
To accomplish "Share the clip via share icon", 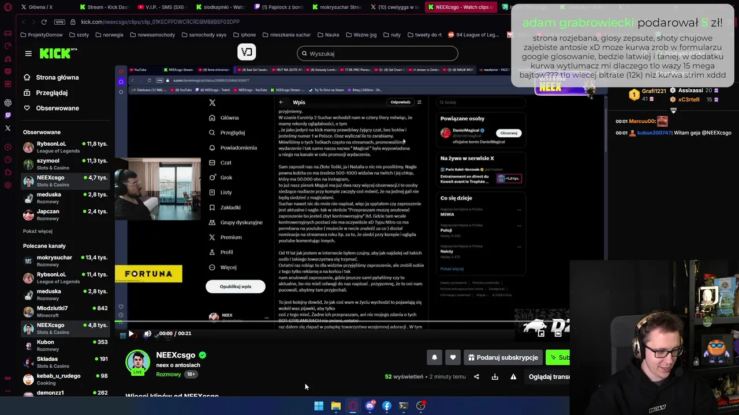I will click(x=476, y=377).
